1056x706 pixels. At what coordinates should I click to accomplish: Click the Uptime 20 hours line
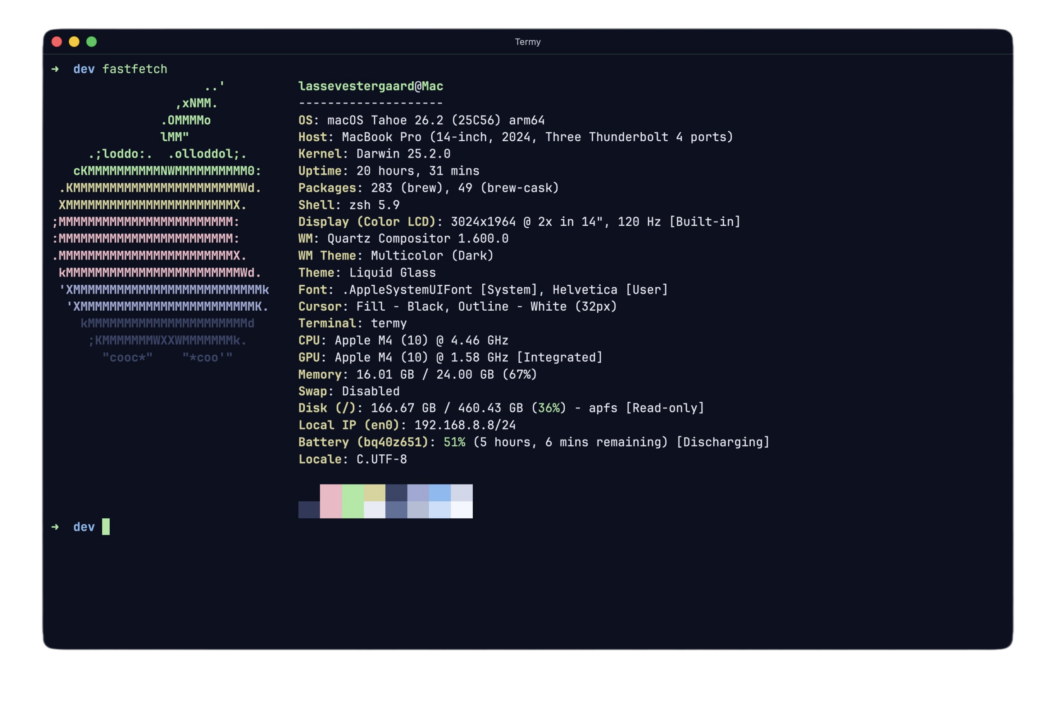click(389, 171)
